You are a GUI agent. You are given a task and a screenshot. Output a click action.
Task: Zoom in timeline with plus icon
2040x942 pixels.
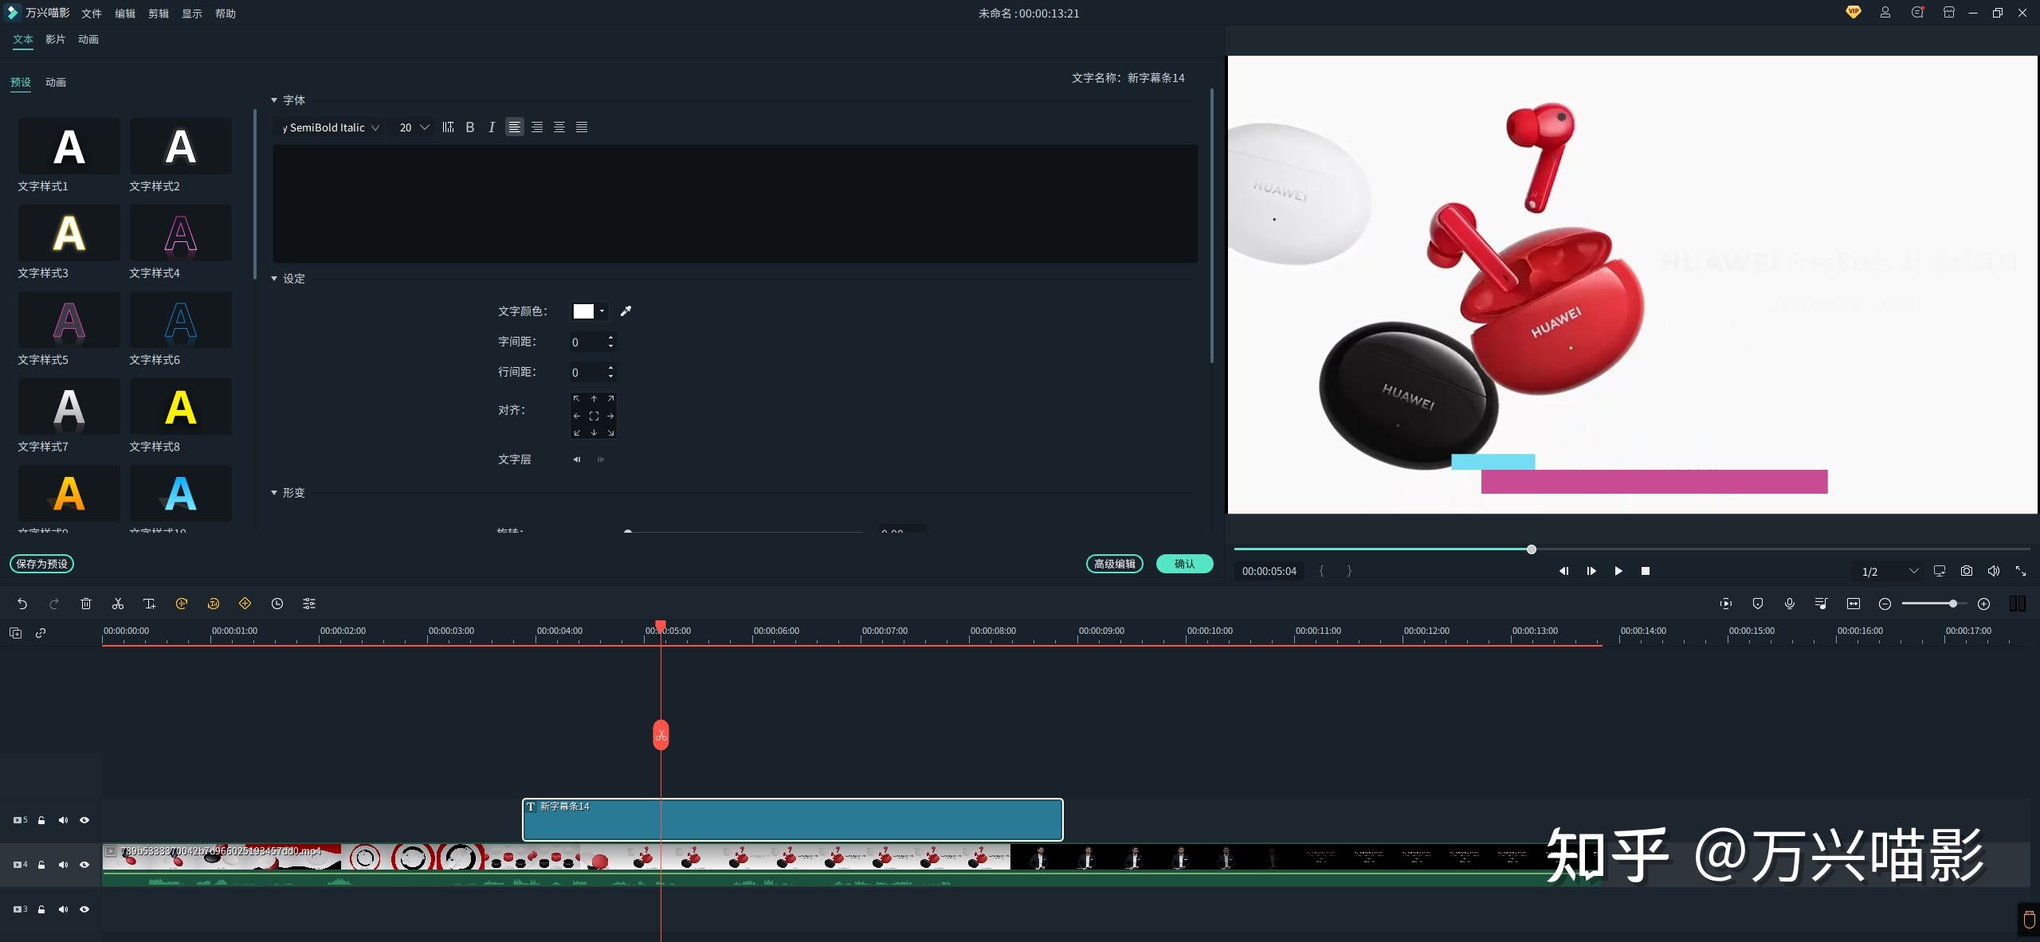pyautogui.click(x=1984, y=604)
